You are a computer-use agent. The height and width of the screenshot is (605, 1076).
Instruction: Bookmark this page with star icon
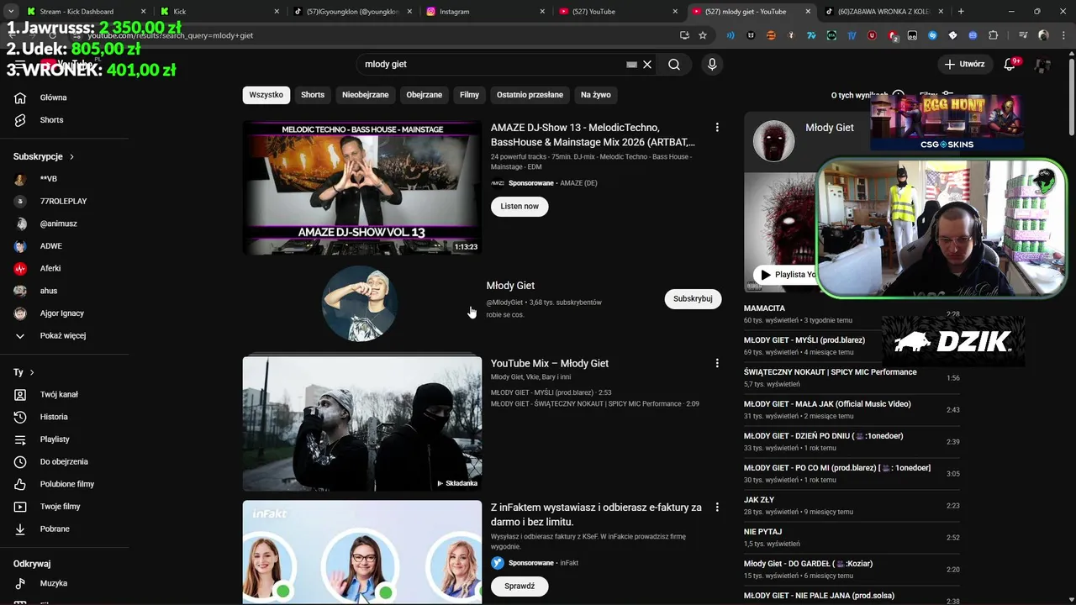(703, 35)
